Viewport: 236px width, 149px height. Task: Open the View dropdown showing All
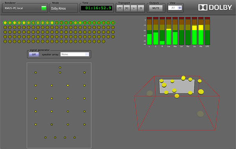[x=175, y=8]
